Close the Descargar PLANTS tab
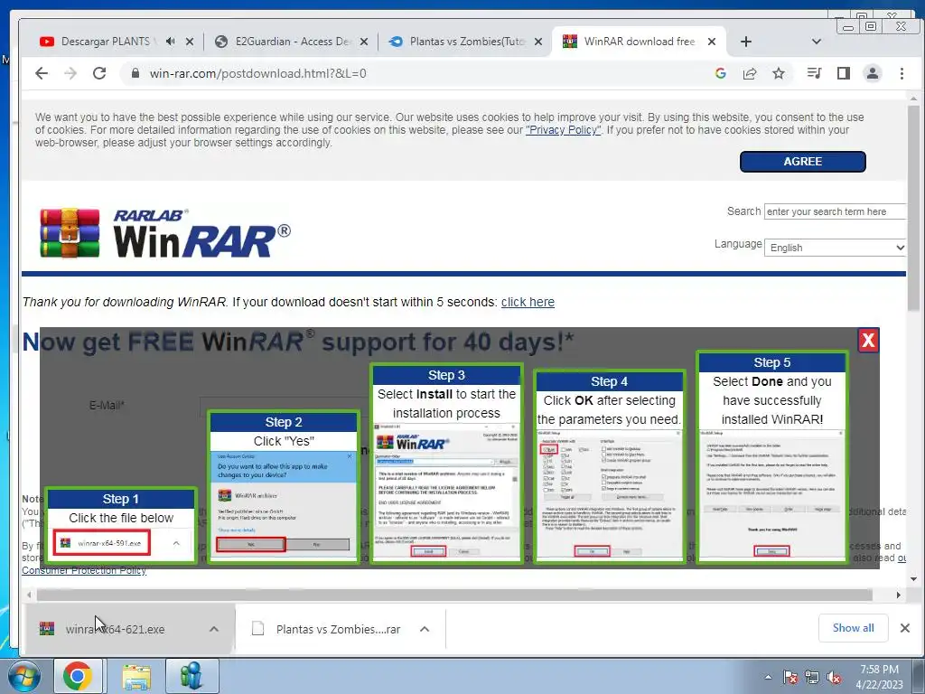This screenshot has width=925, height=694. [x=190, y=42]
